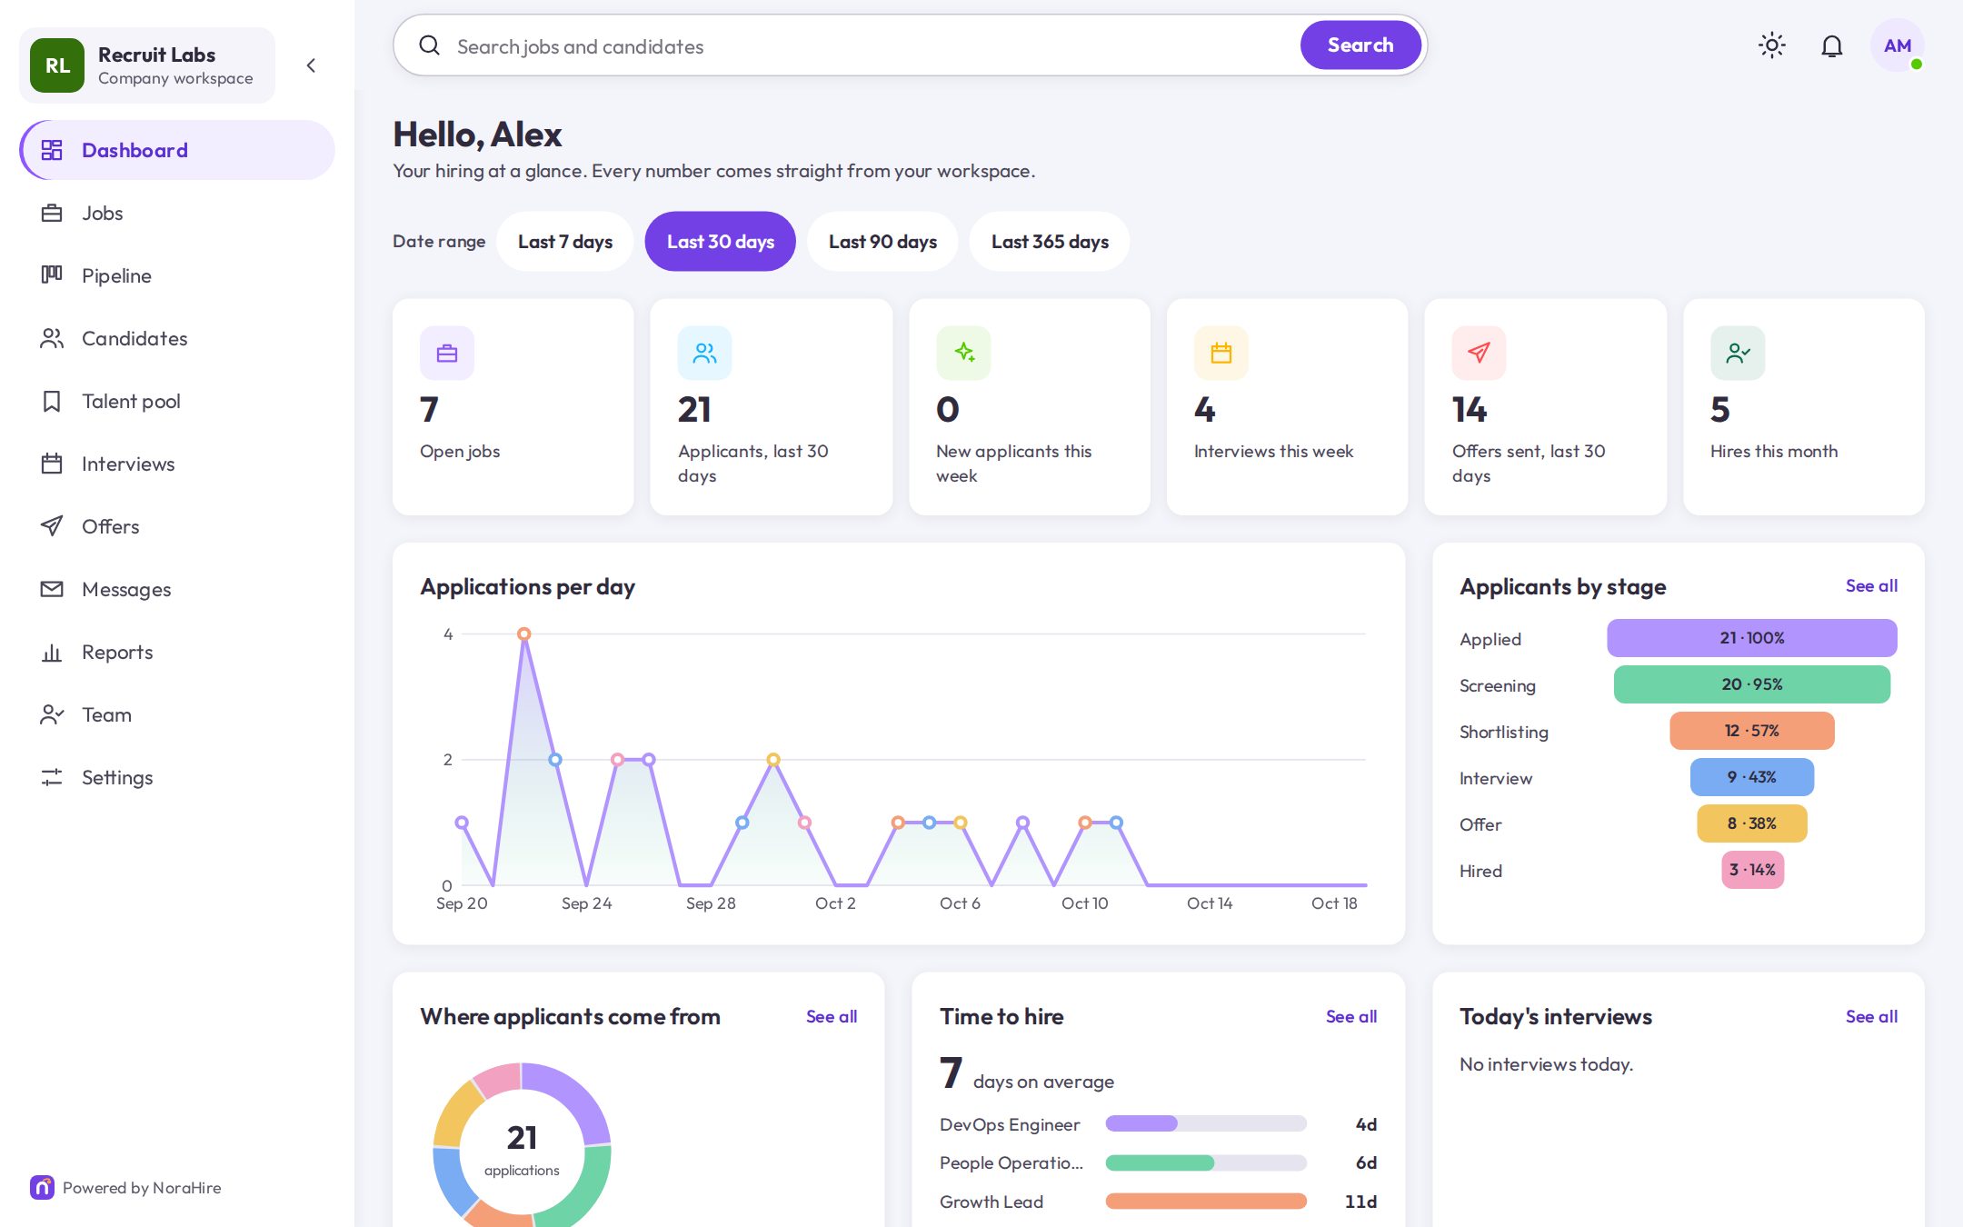Collapse the sidebar with the chevron arrow
The width and height of the screenshot is (1963, 1227).
point(311,65)
